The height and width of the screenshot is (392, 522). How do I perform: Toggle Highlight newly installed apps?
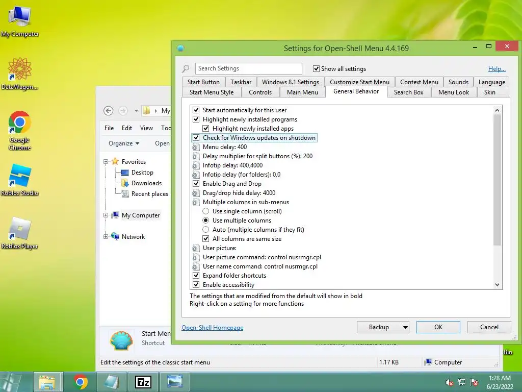[x=206, y=128]
